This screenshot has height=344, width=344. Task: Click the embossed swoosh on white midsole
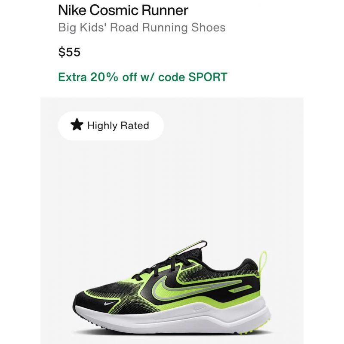coord(199,309)
